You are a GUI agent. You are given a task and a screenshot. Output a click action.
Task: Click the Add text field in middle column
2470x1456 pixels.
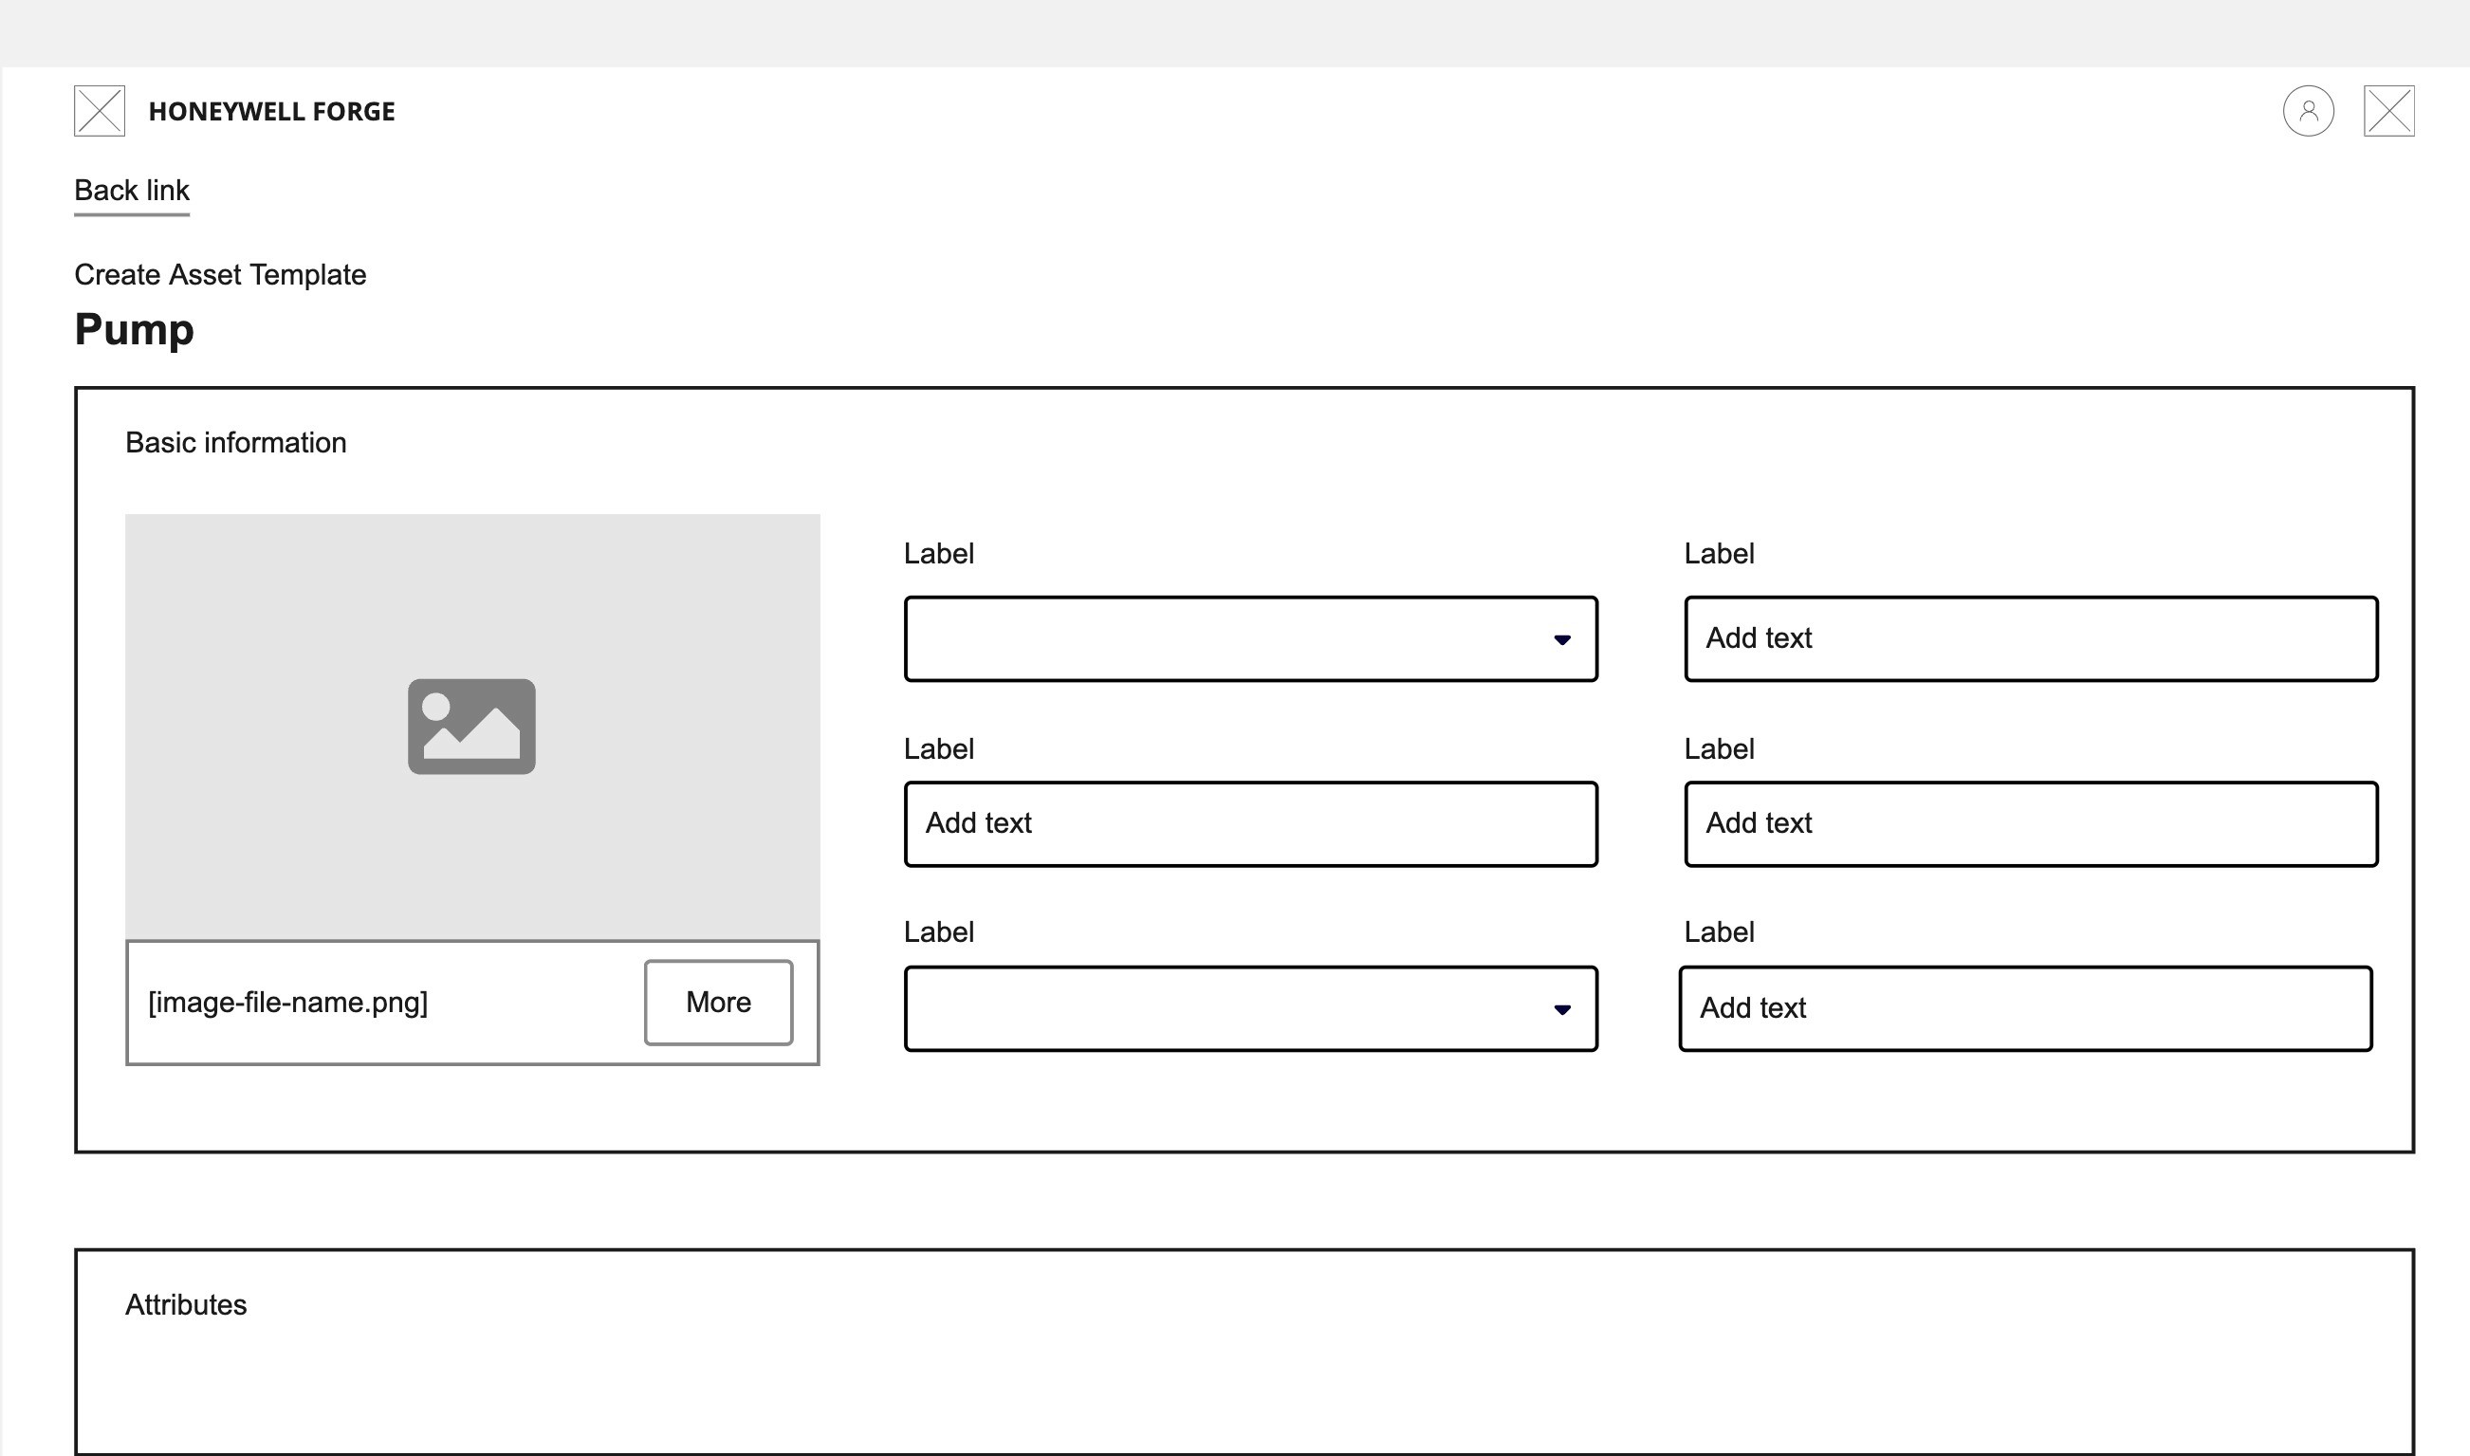click(x=1251, y=823)
